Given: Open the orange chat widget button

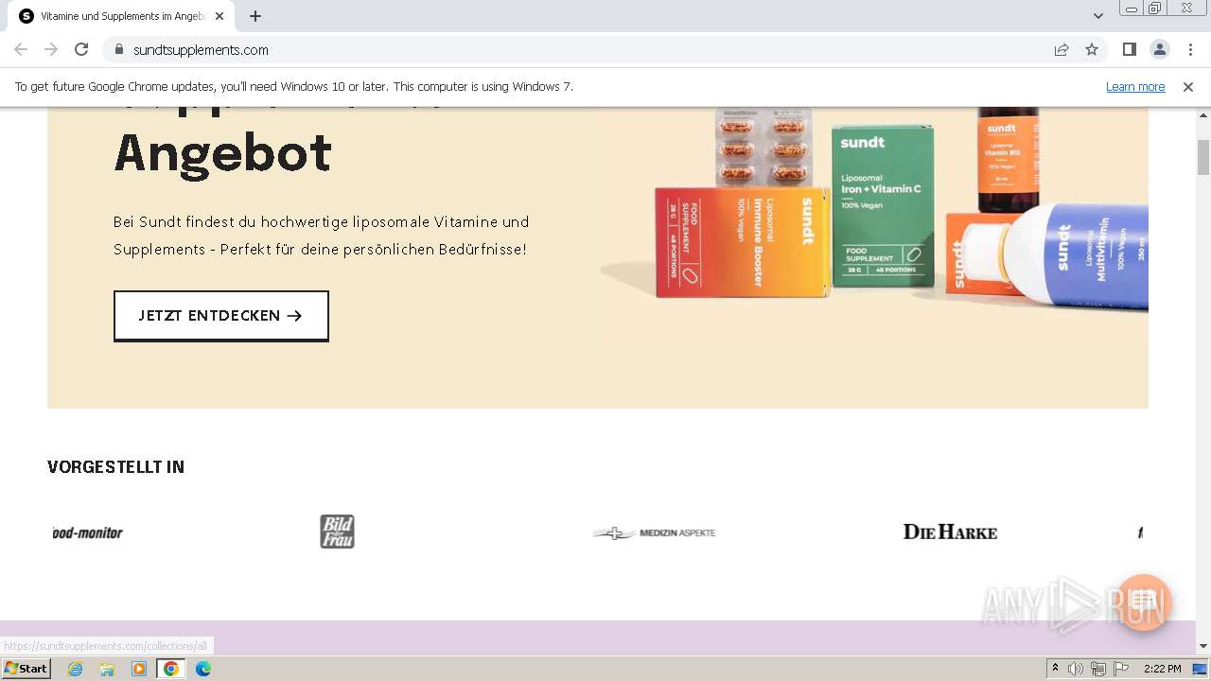Looking at the screenshot, I should point(1144,602).
